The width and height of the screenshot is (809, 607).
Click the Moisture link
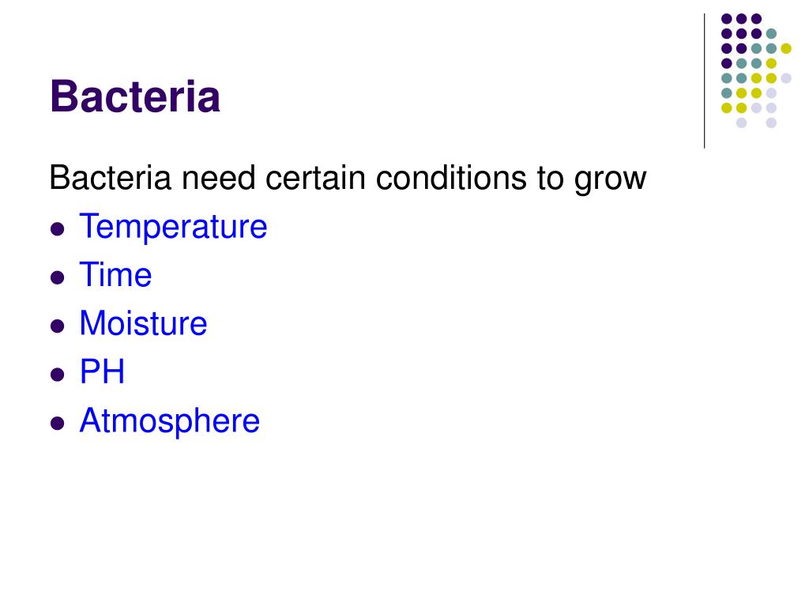(144, 323)
